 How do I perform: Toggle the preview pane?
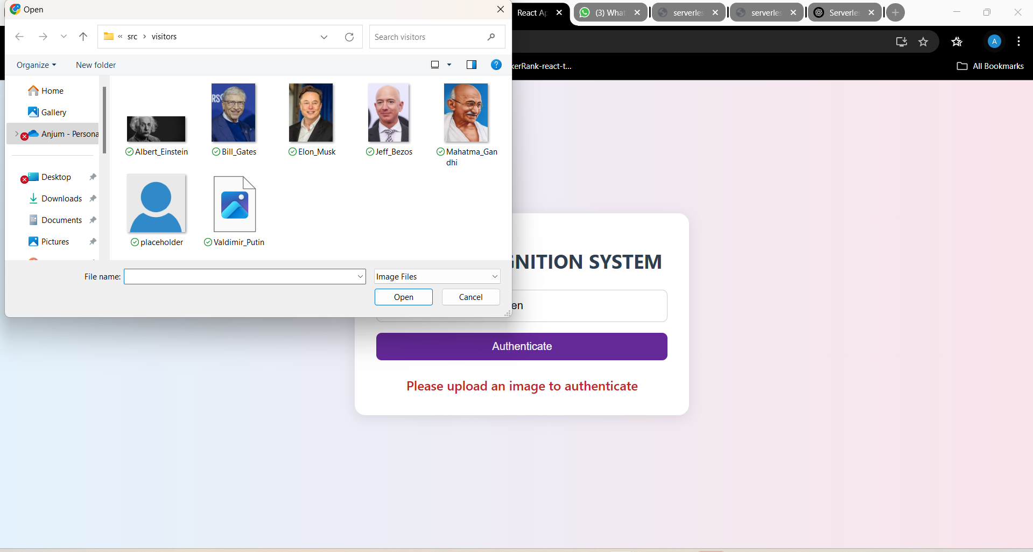(472, 65)
